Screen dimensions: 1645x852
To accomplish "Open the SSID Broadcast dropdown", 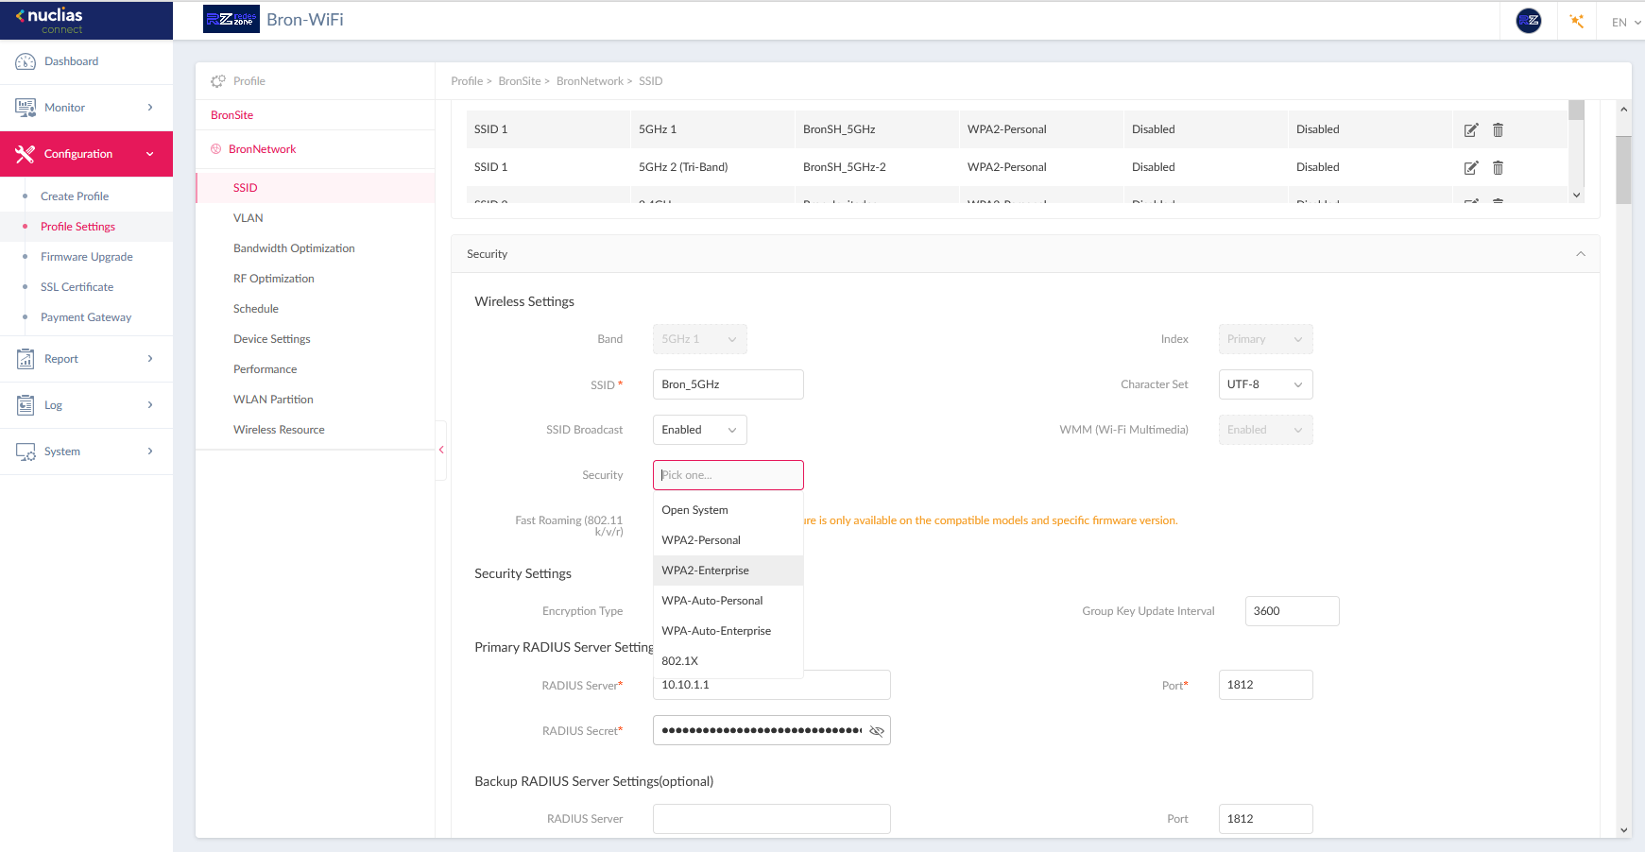I will [699, 430].
